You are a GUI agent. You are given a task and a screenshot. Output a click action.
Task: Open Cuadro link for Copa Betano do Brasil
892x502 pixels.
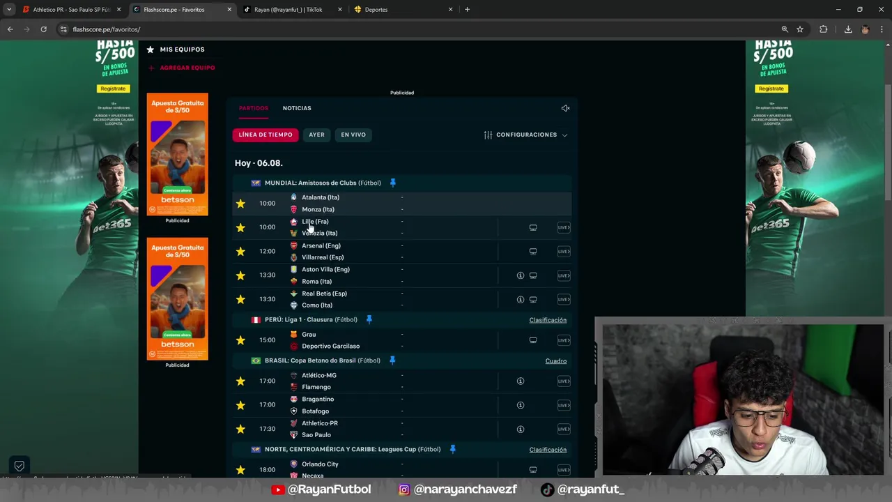(556, 361)
